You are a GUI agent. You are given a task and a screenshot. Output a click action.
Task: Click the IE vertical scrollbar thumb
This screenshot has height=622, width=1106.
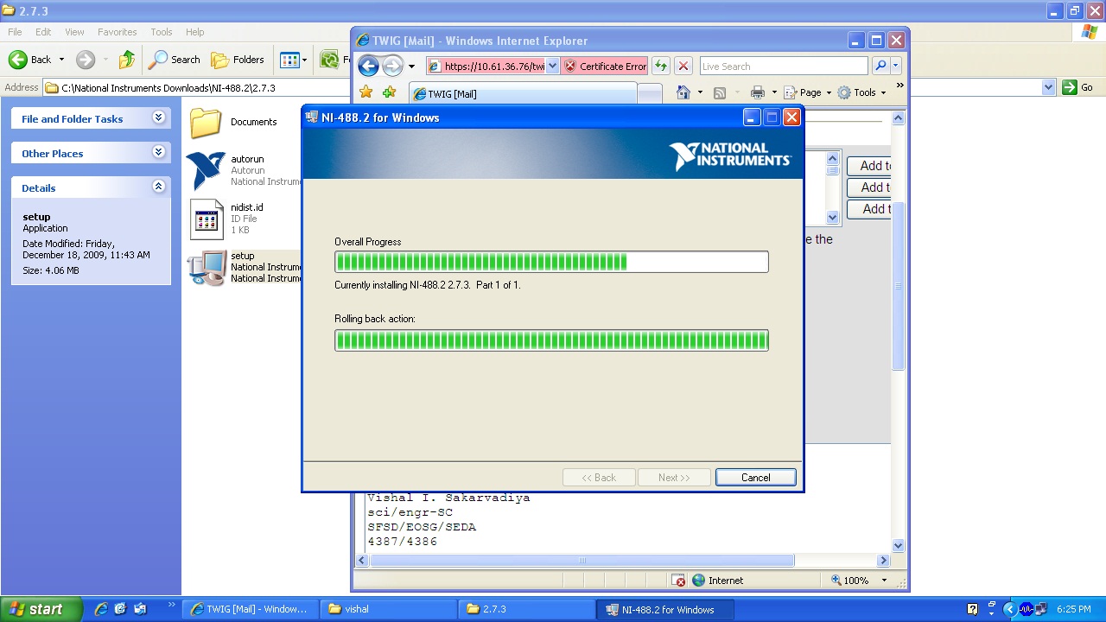pyautogui.click(x=898, y=285)
